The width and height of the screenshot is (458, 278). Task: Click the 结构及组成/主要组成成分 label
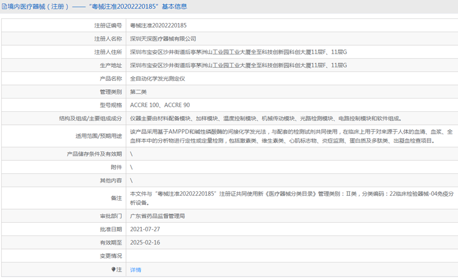pos(91,118)
